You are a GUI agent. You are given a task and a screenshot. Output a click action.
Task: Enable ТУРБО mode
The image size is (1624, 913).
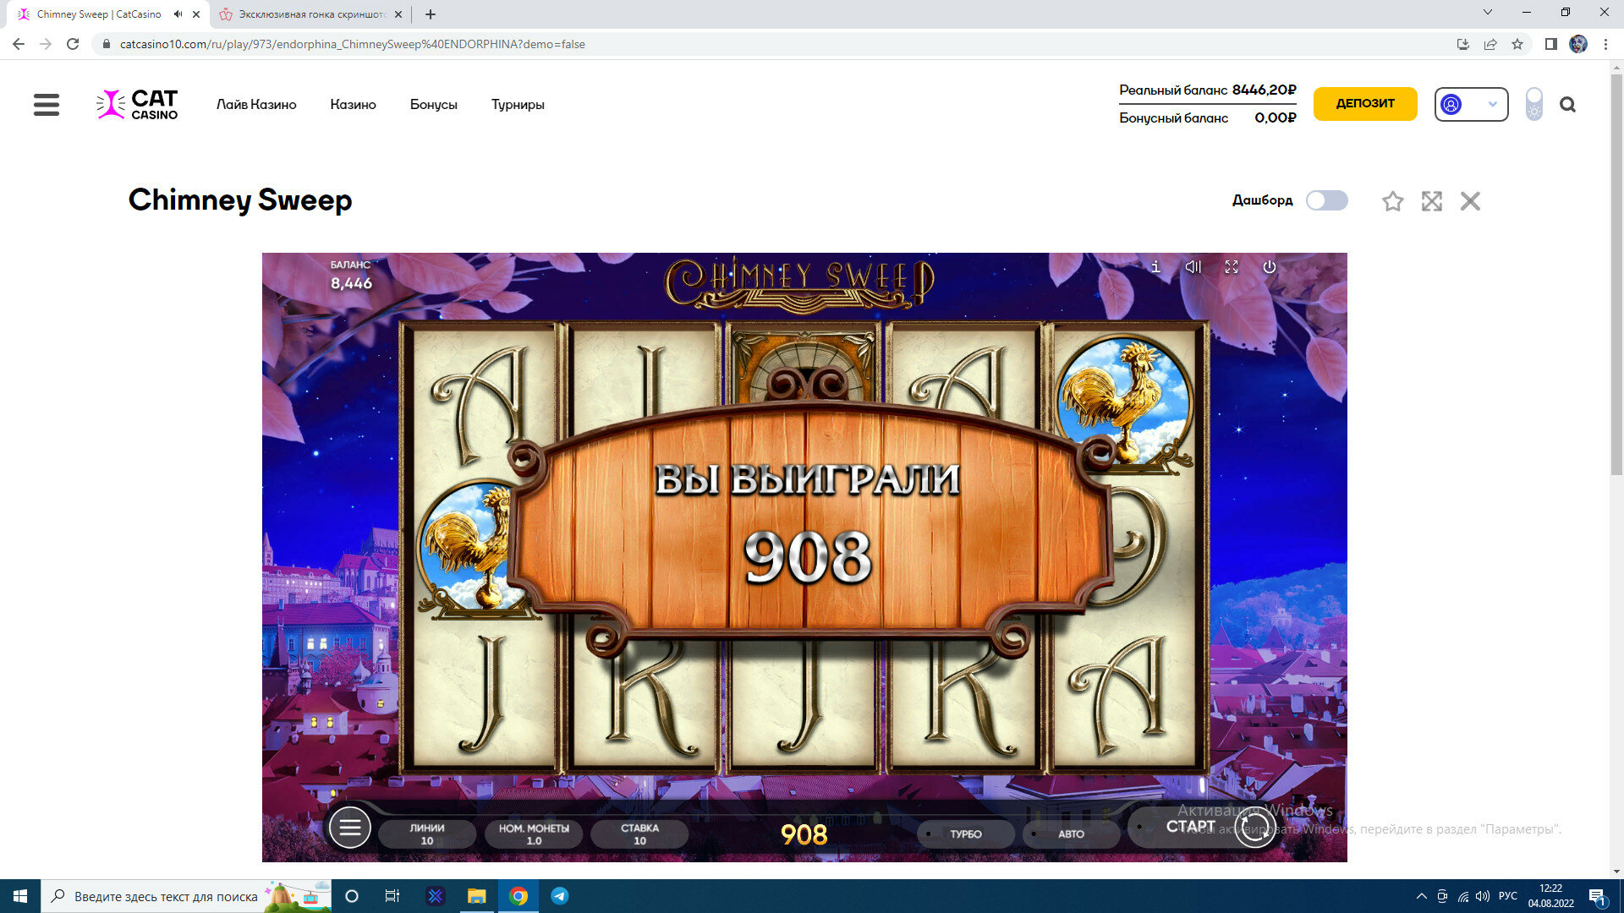click(965, 834)
